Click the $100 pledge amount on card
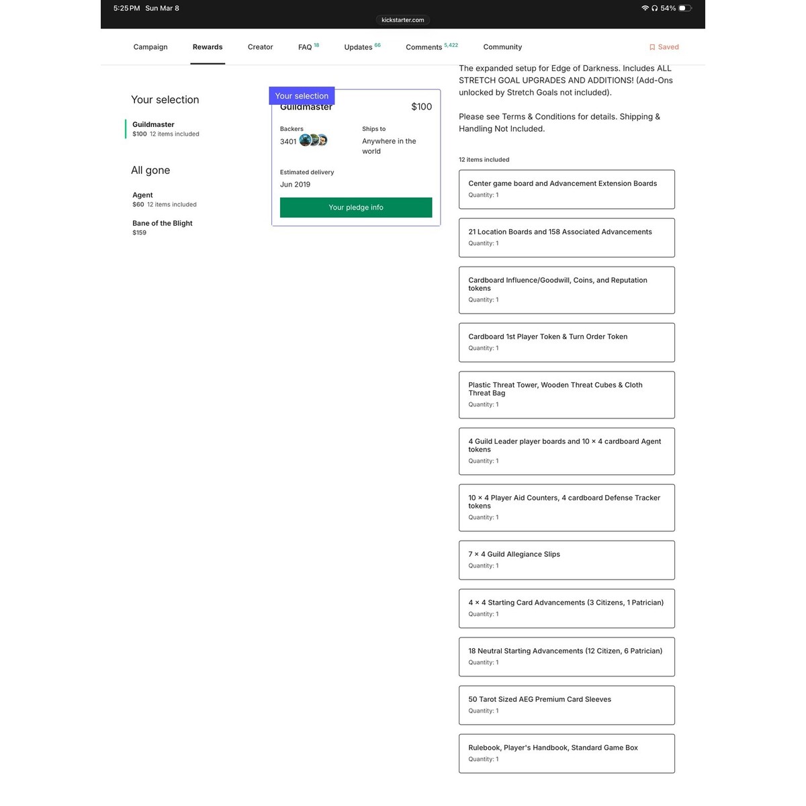Viewport: 806px width, 806px height. coord(422,107)
